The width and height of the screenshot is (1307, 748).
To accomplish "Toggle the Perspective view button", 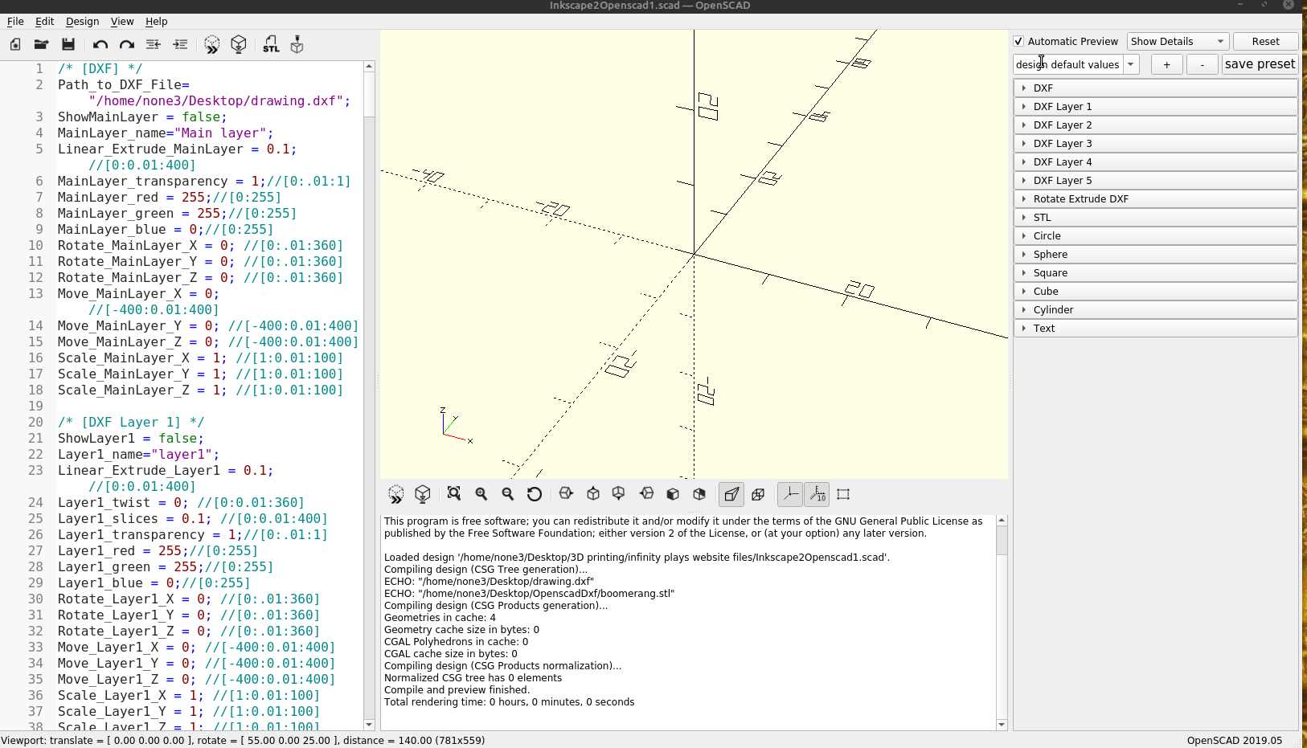I will 731,494.
